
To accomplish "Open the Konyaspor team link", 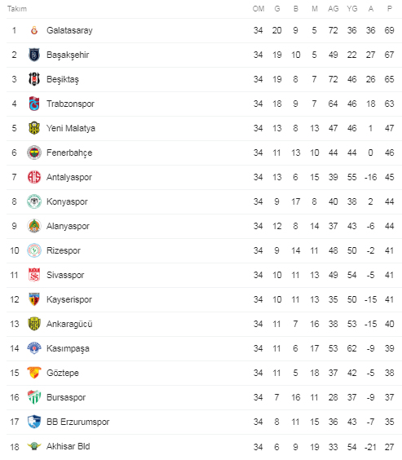I will pyautogui.click(x=67, y=201).
